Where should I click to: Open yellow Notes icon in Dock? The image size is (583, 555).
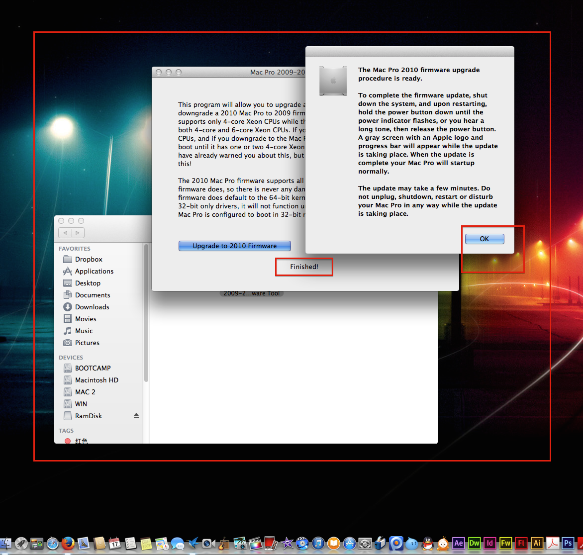tap(146, 544)
